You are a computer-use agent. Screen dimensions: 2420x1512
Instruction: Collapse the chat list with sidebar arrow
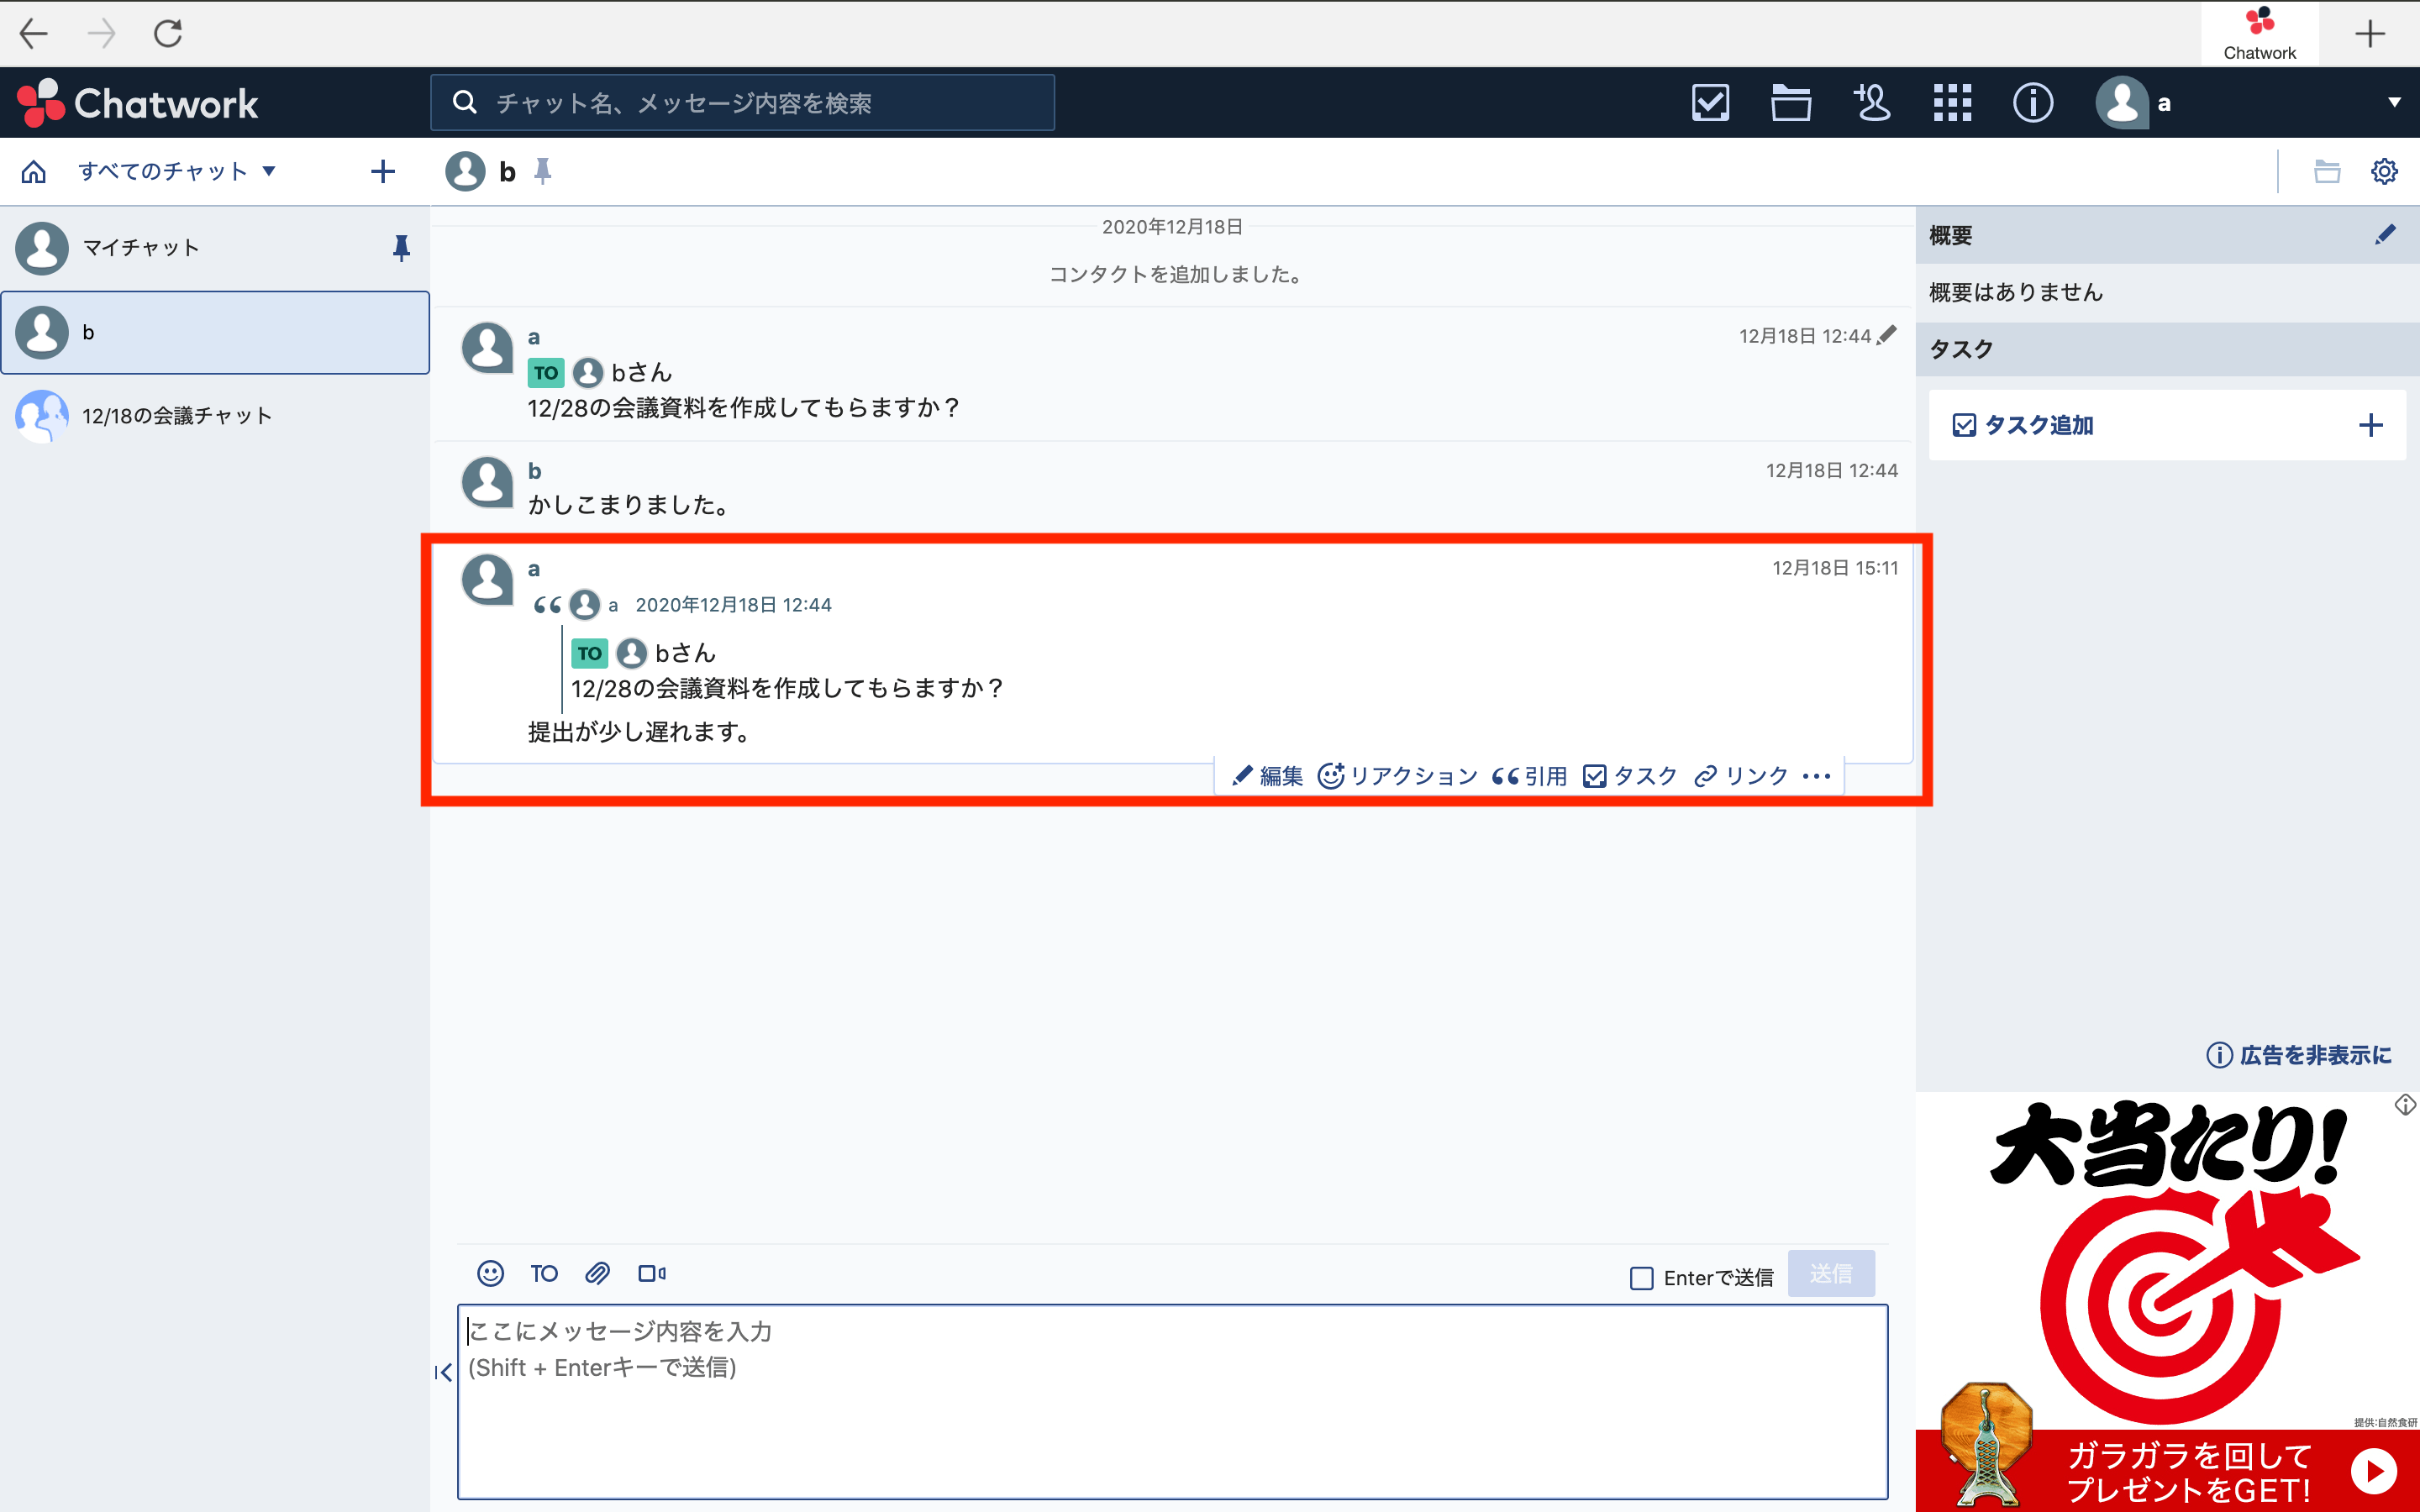444,1373
